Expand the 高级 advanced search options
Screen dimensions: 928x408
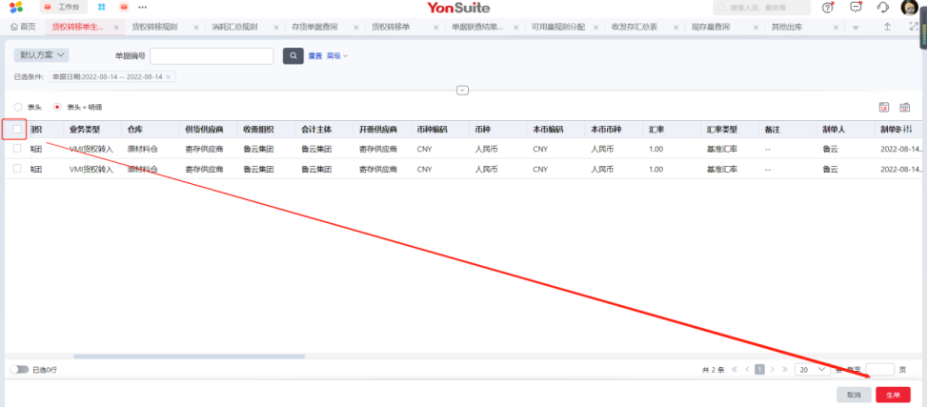coord(336,56)
